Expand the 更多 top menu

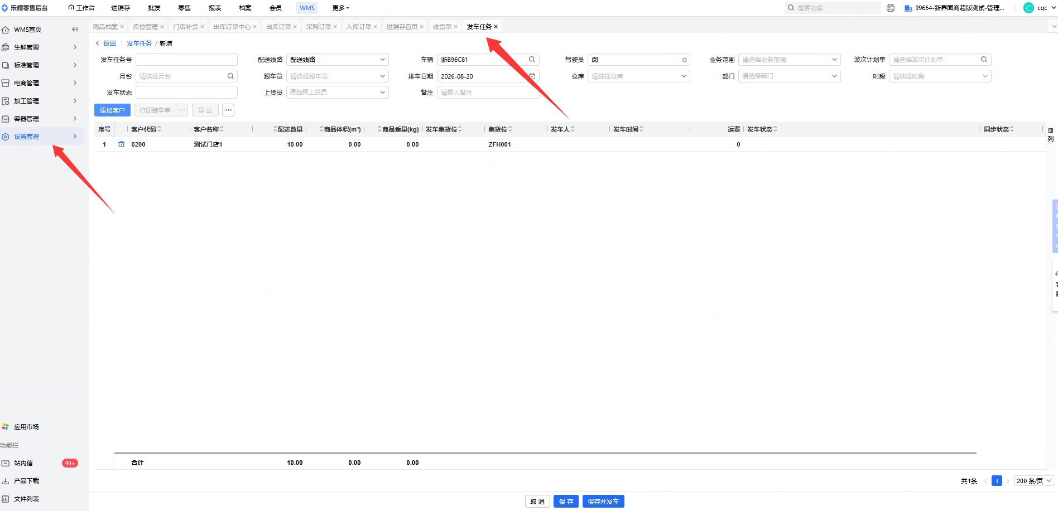[x=340, y=8]
